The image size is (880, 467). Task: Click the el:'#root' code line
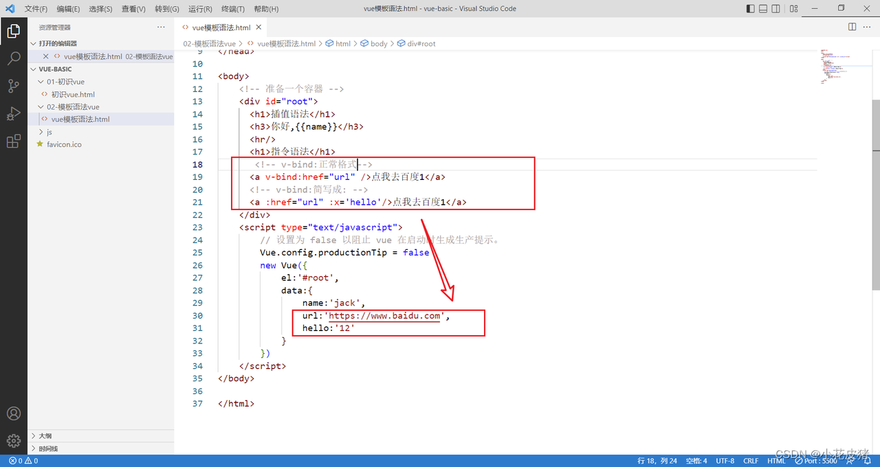pyautogui.click(x=310, y=278)
